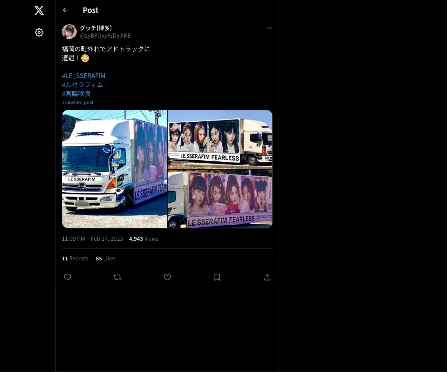Open the top-right truck side photo
This screenshot has height=372, width=447.
pos(220,139)
